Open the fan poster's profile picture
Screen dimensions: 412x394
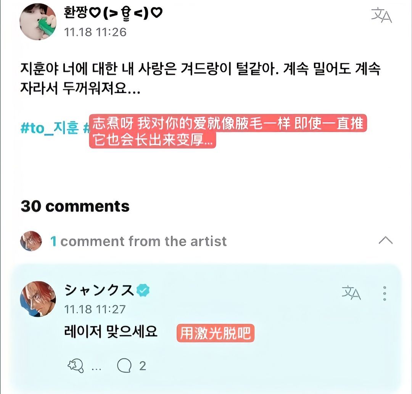point(38,21)
